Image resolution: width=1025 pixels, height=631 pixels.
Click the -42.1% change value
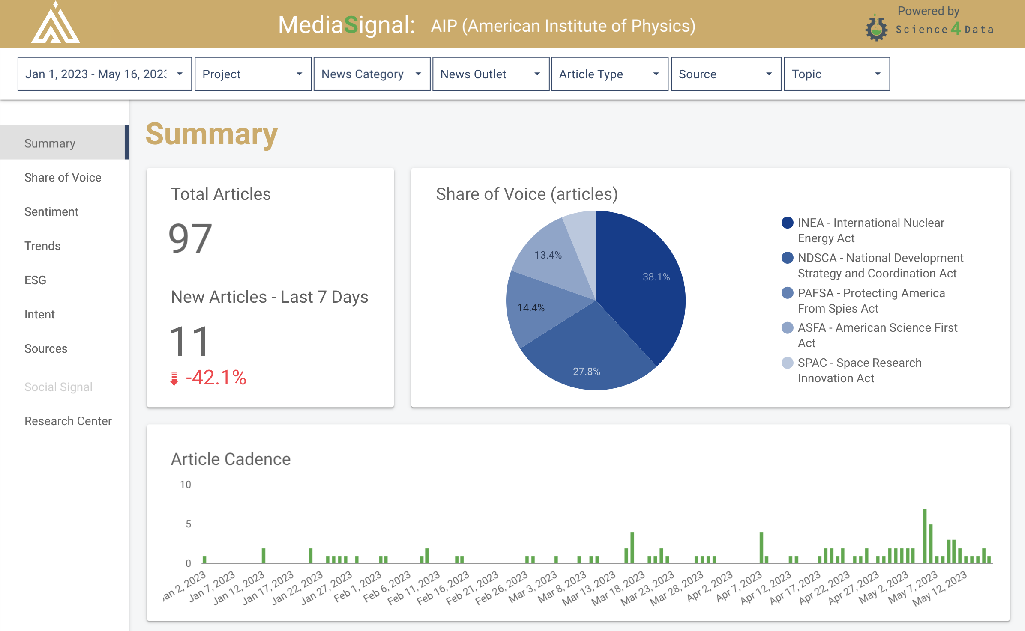[x=216, y=378]
